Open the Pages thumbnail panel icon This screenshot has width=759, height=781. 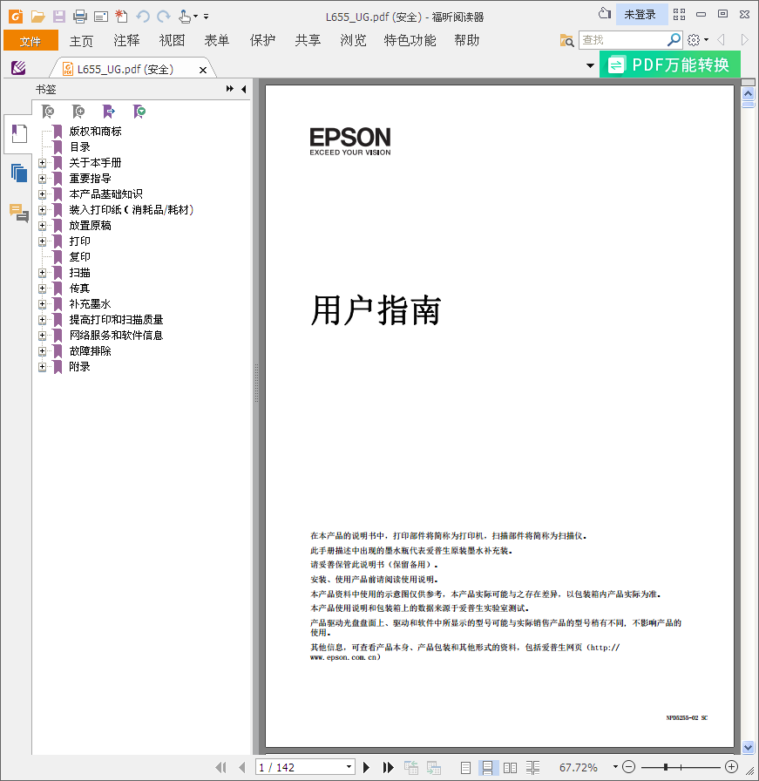click(19, 173)
